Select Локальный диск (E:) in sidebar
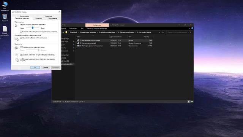Image resolution: width=243 pixels, height=137 pixels. tap(67, 64)
